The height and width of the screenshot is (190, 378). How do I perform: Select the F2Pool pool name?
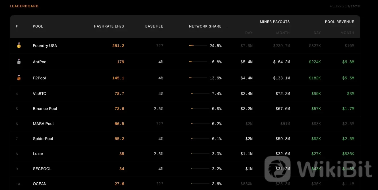(x=39, y=78)
